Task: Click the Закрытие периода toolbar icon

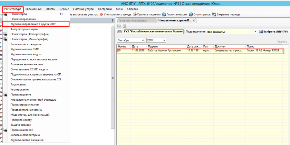Action: click(214, 14)
